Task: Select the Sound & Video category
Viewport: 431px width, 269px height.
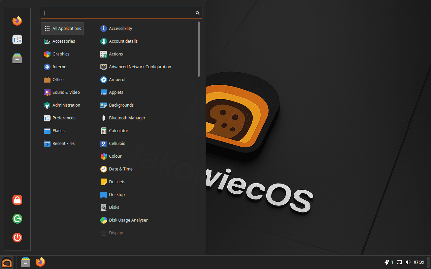Action: [x=62, y=92]
